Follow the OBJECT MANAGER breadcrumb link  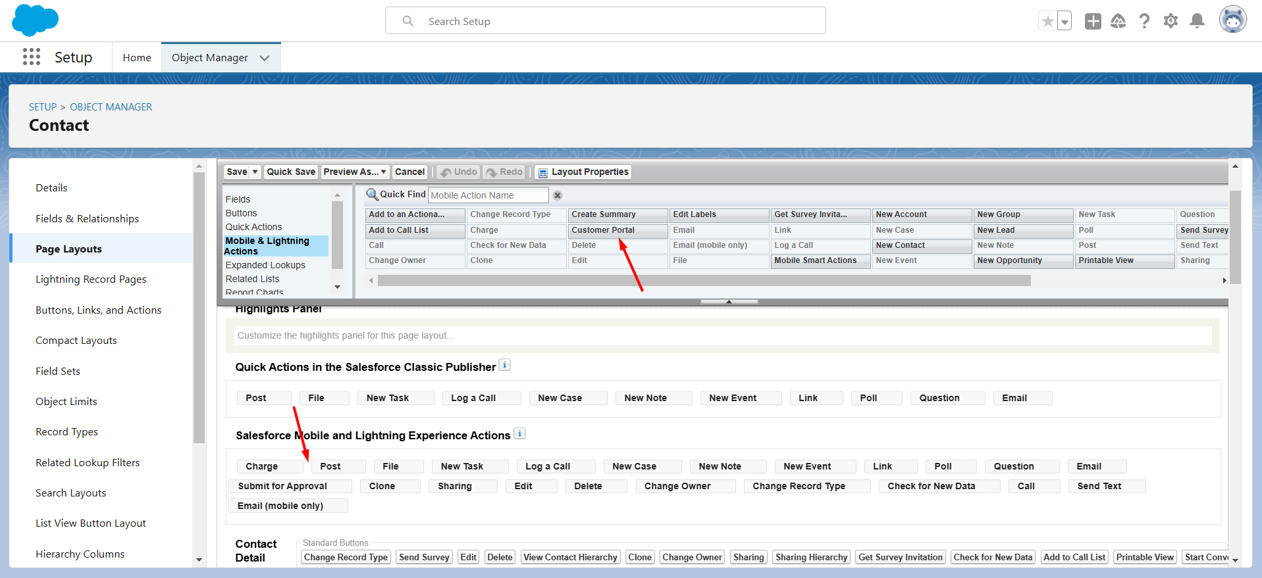[x=111, y=107]
